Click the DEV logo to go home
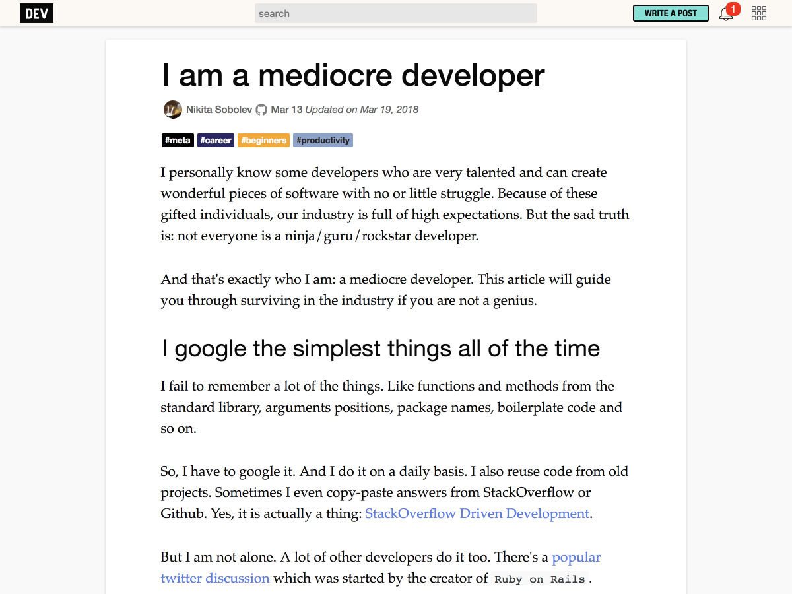This screenshot has width=792, height=594. pyautogui.click(x=36, y=13)
